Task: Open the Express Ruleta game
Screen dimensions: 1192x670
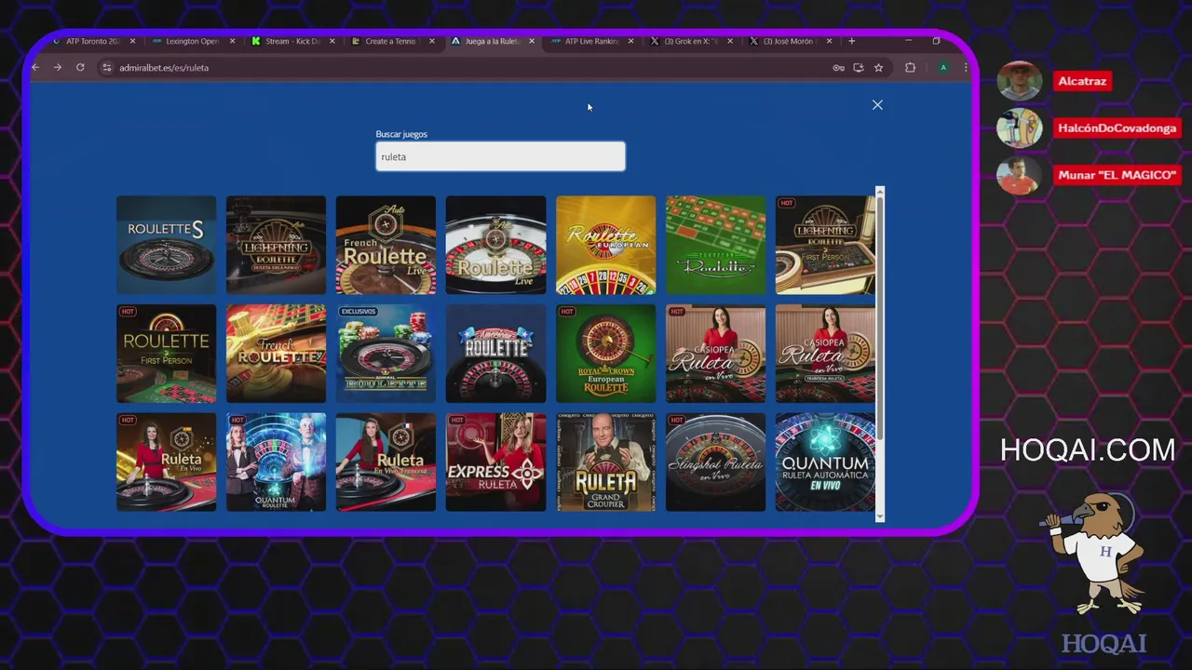Action: [x=495, y=462]
